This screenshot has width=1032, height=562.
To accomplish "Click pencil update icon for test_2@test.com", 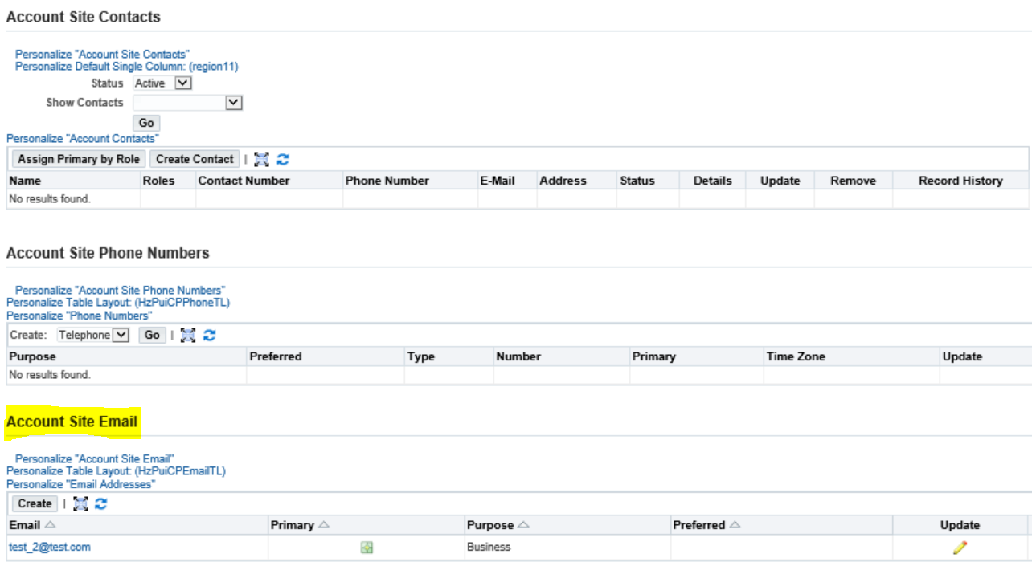I will click(x=960, y=548).
